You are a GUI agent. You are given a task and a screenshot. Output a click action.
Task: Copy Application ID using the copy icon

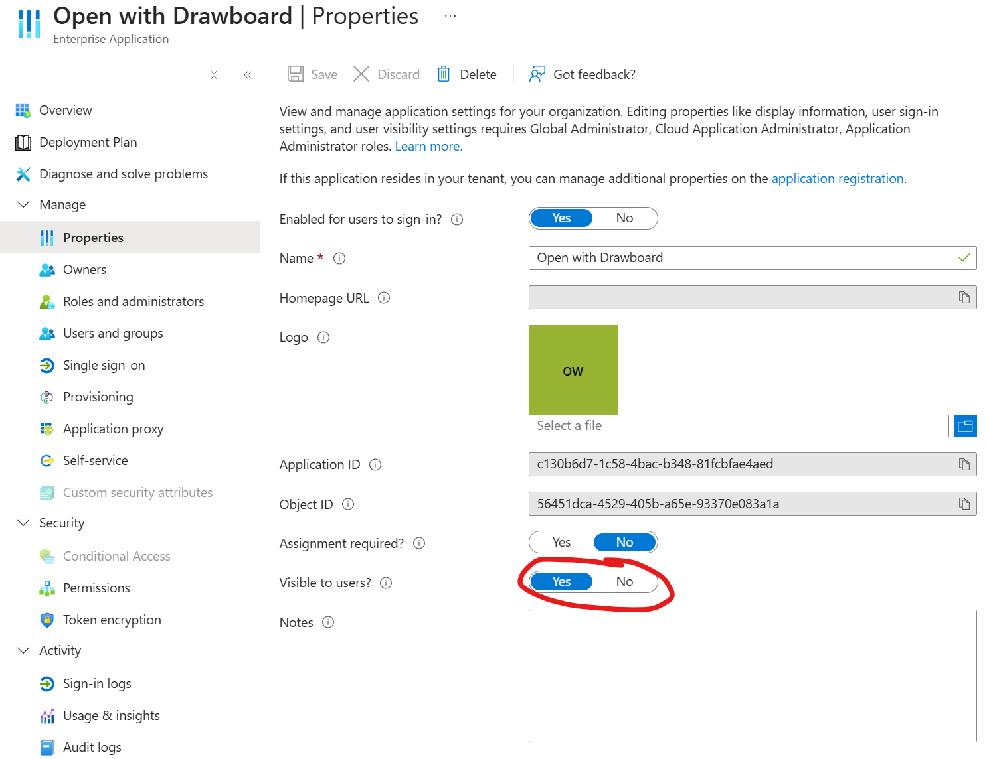964,464
